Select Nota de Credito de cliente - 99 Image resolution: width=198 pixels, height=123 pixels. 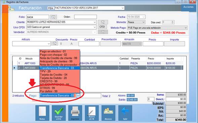coord(60,58)
